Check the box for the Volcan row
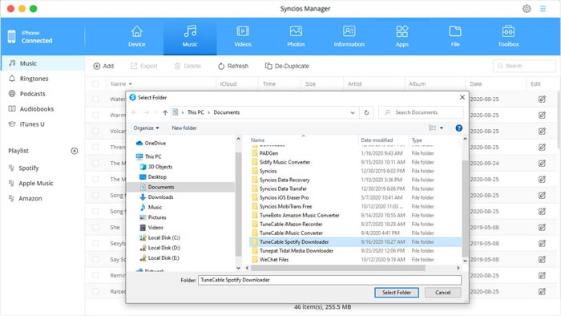This screenshot has height=316, width=561. point(95,131)
